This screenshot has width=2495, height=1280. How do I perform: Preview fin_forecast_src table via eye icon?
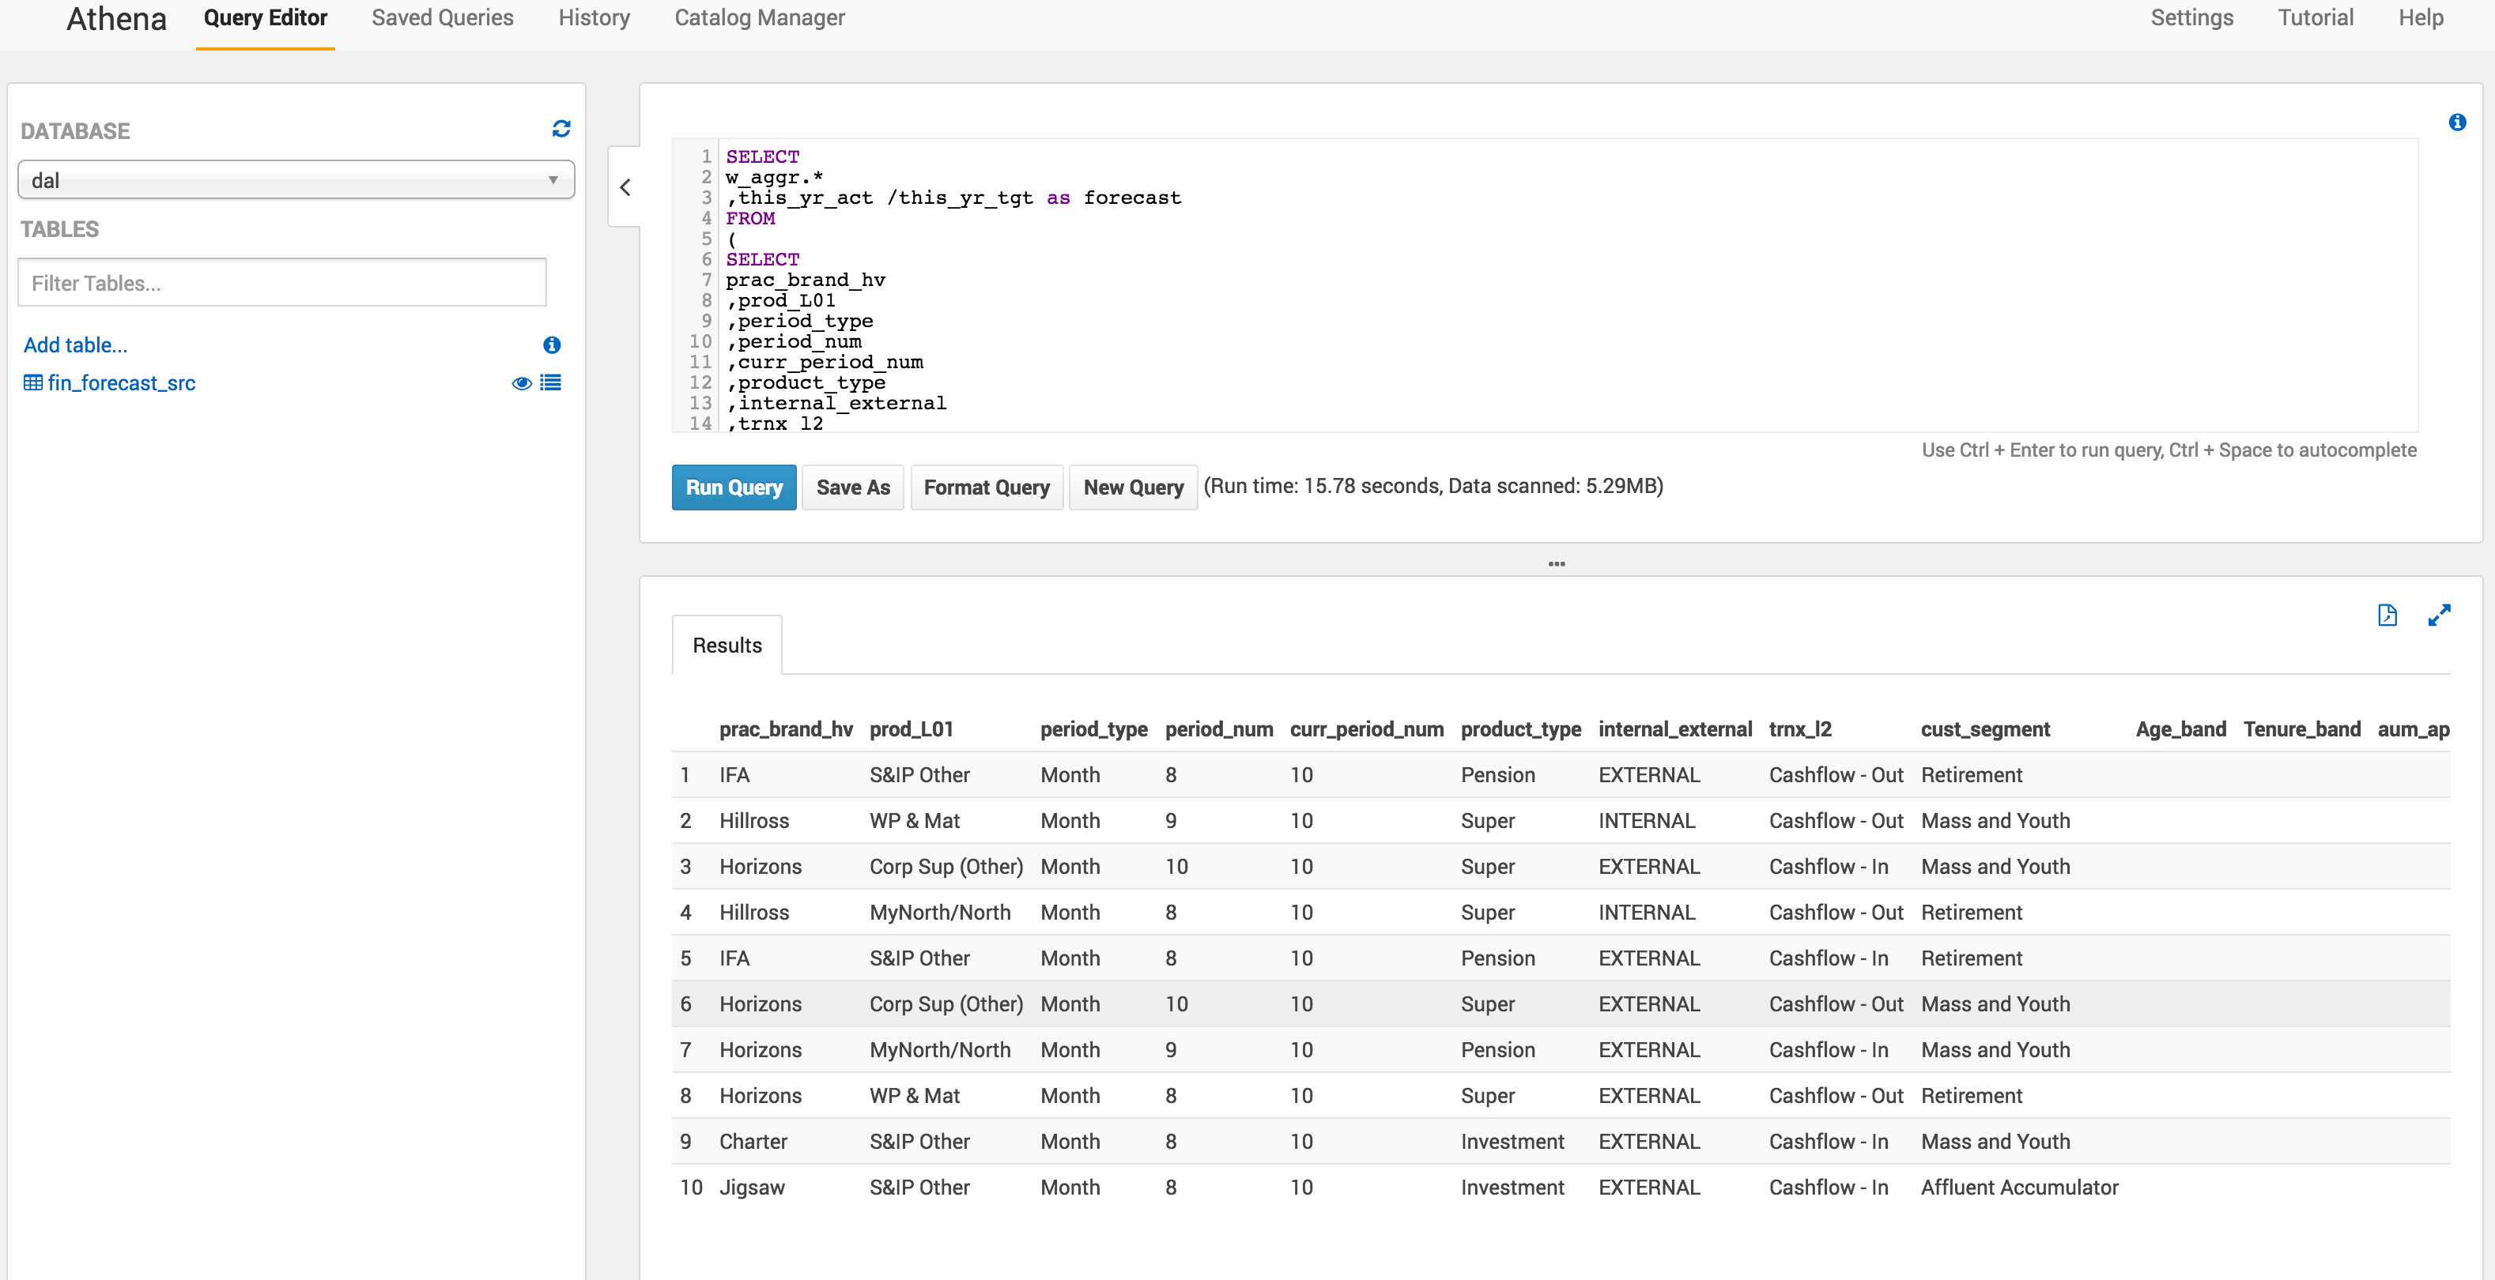(x=521, y=383)
